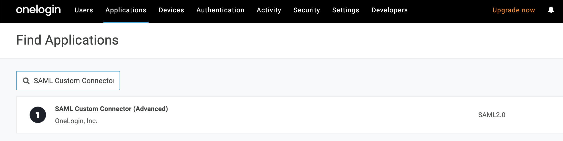Open the Security menu

[x=306, y=10]
